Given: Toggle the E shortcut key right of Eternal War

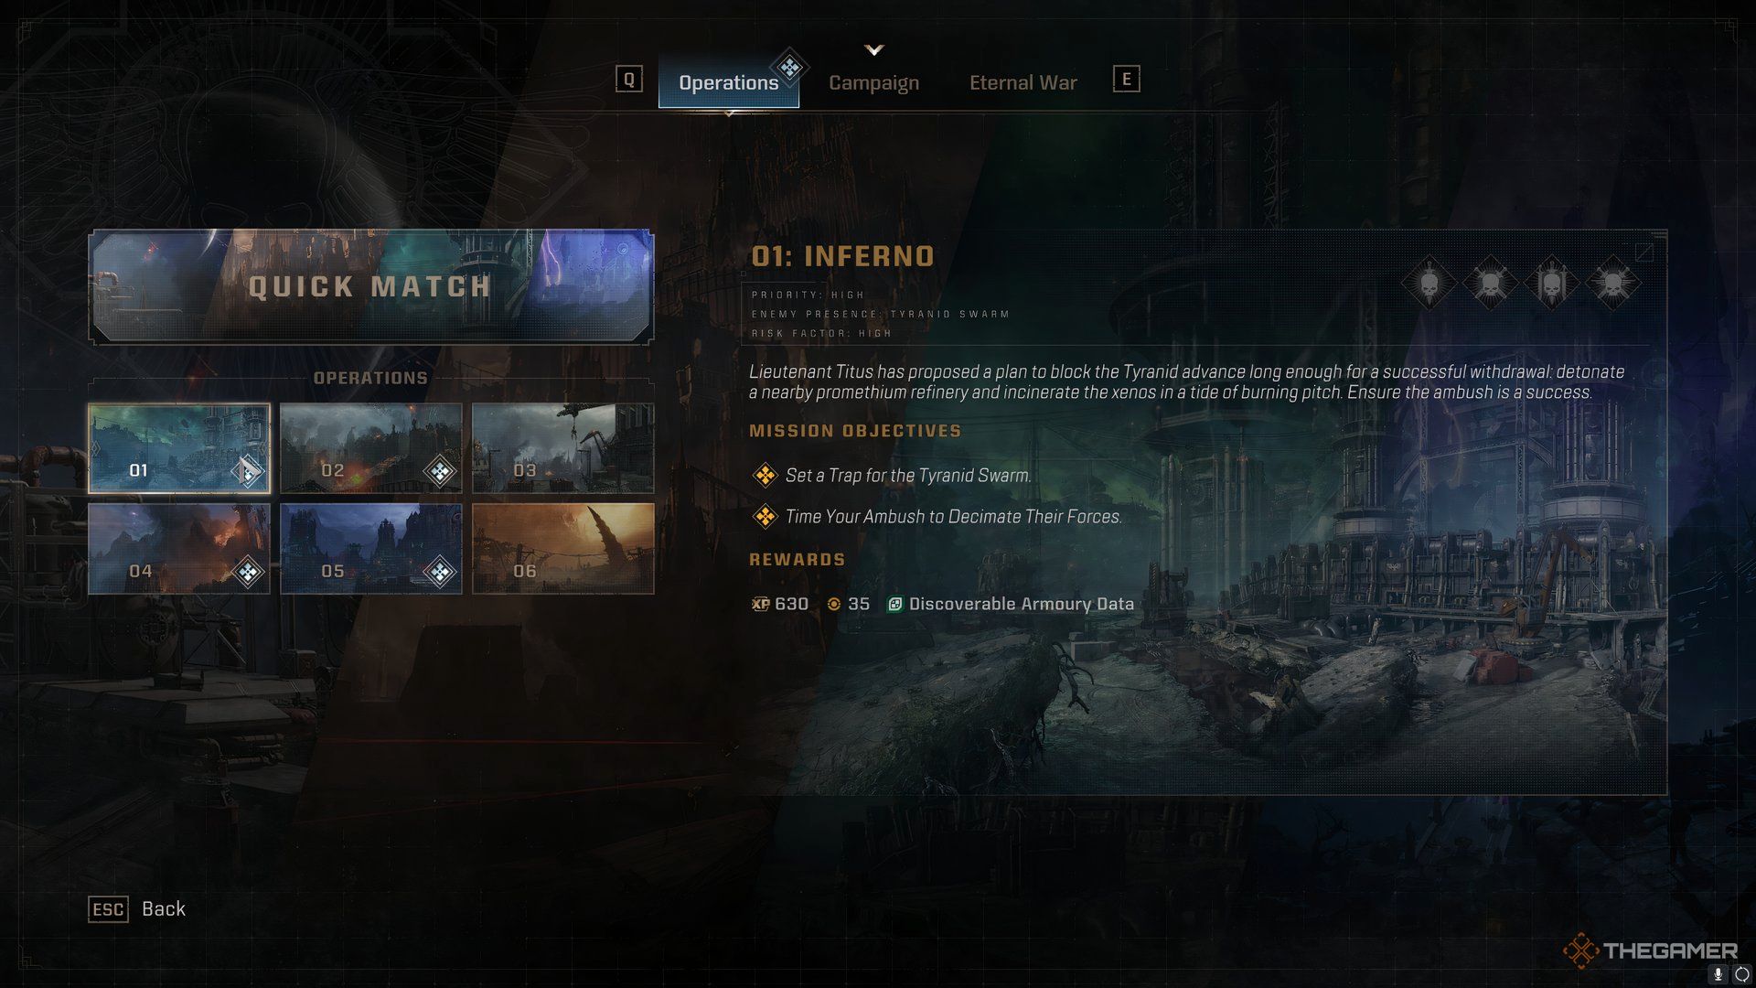Looking at the screenshot, I should tap(1124, 80).
